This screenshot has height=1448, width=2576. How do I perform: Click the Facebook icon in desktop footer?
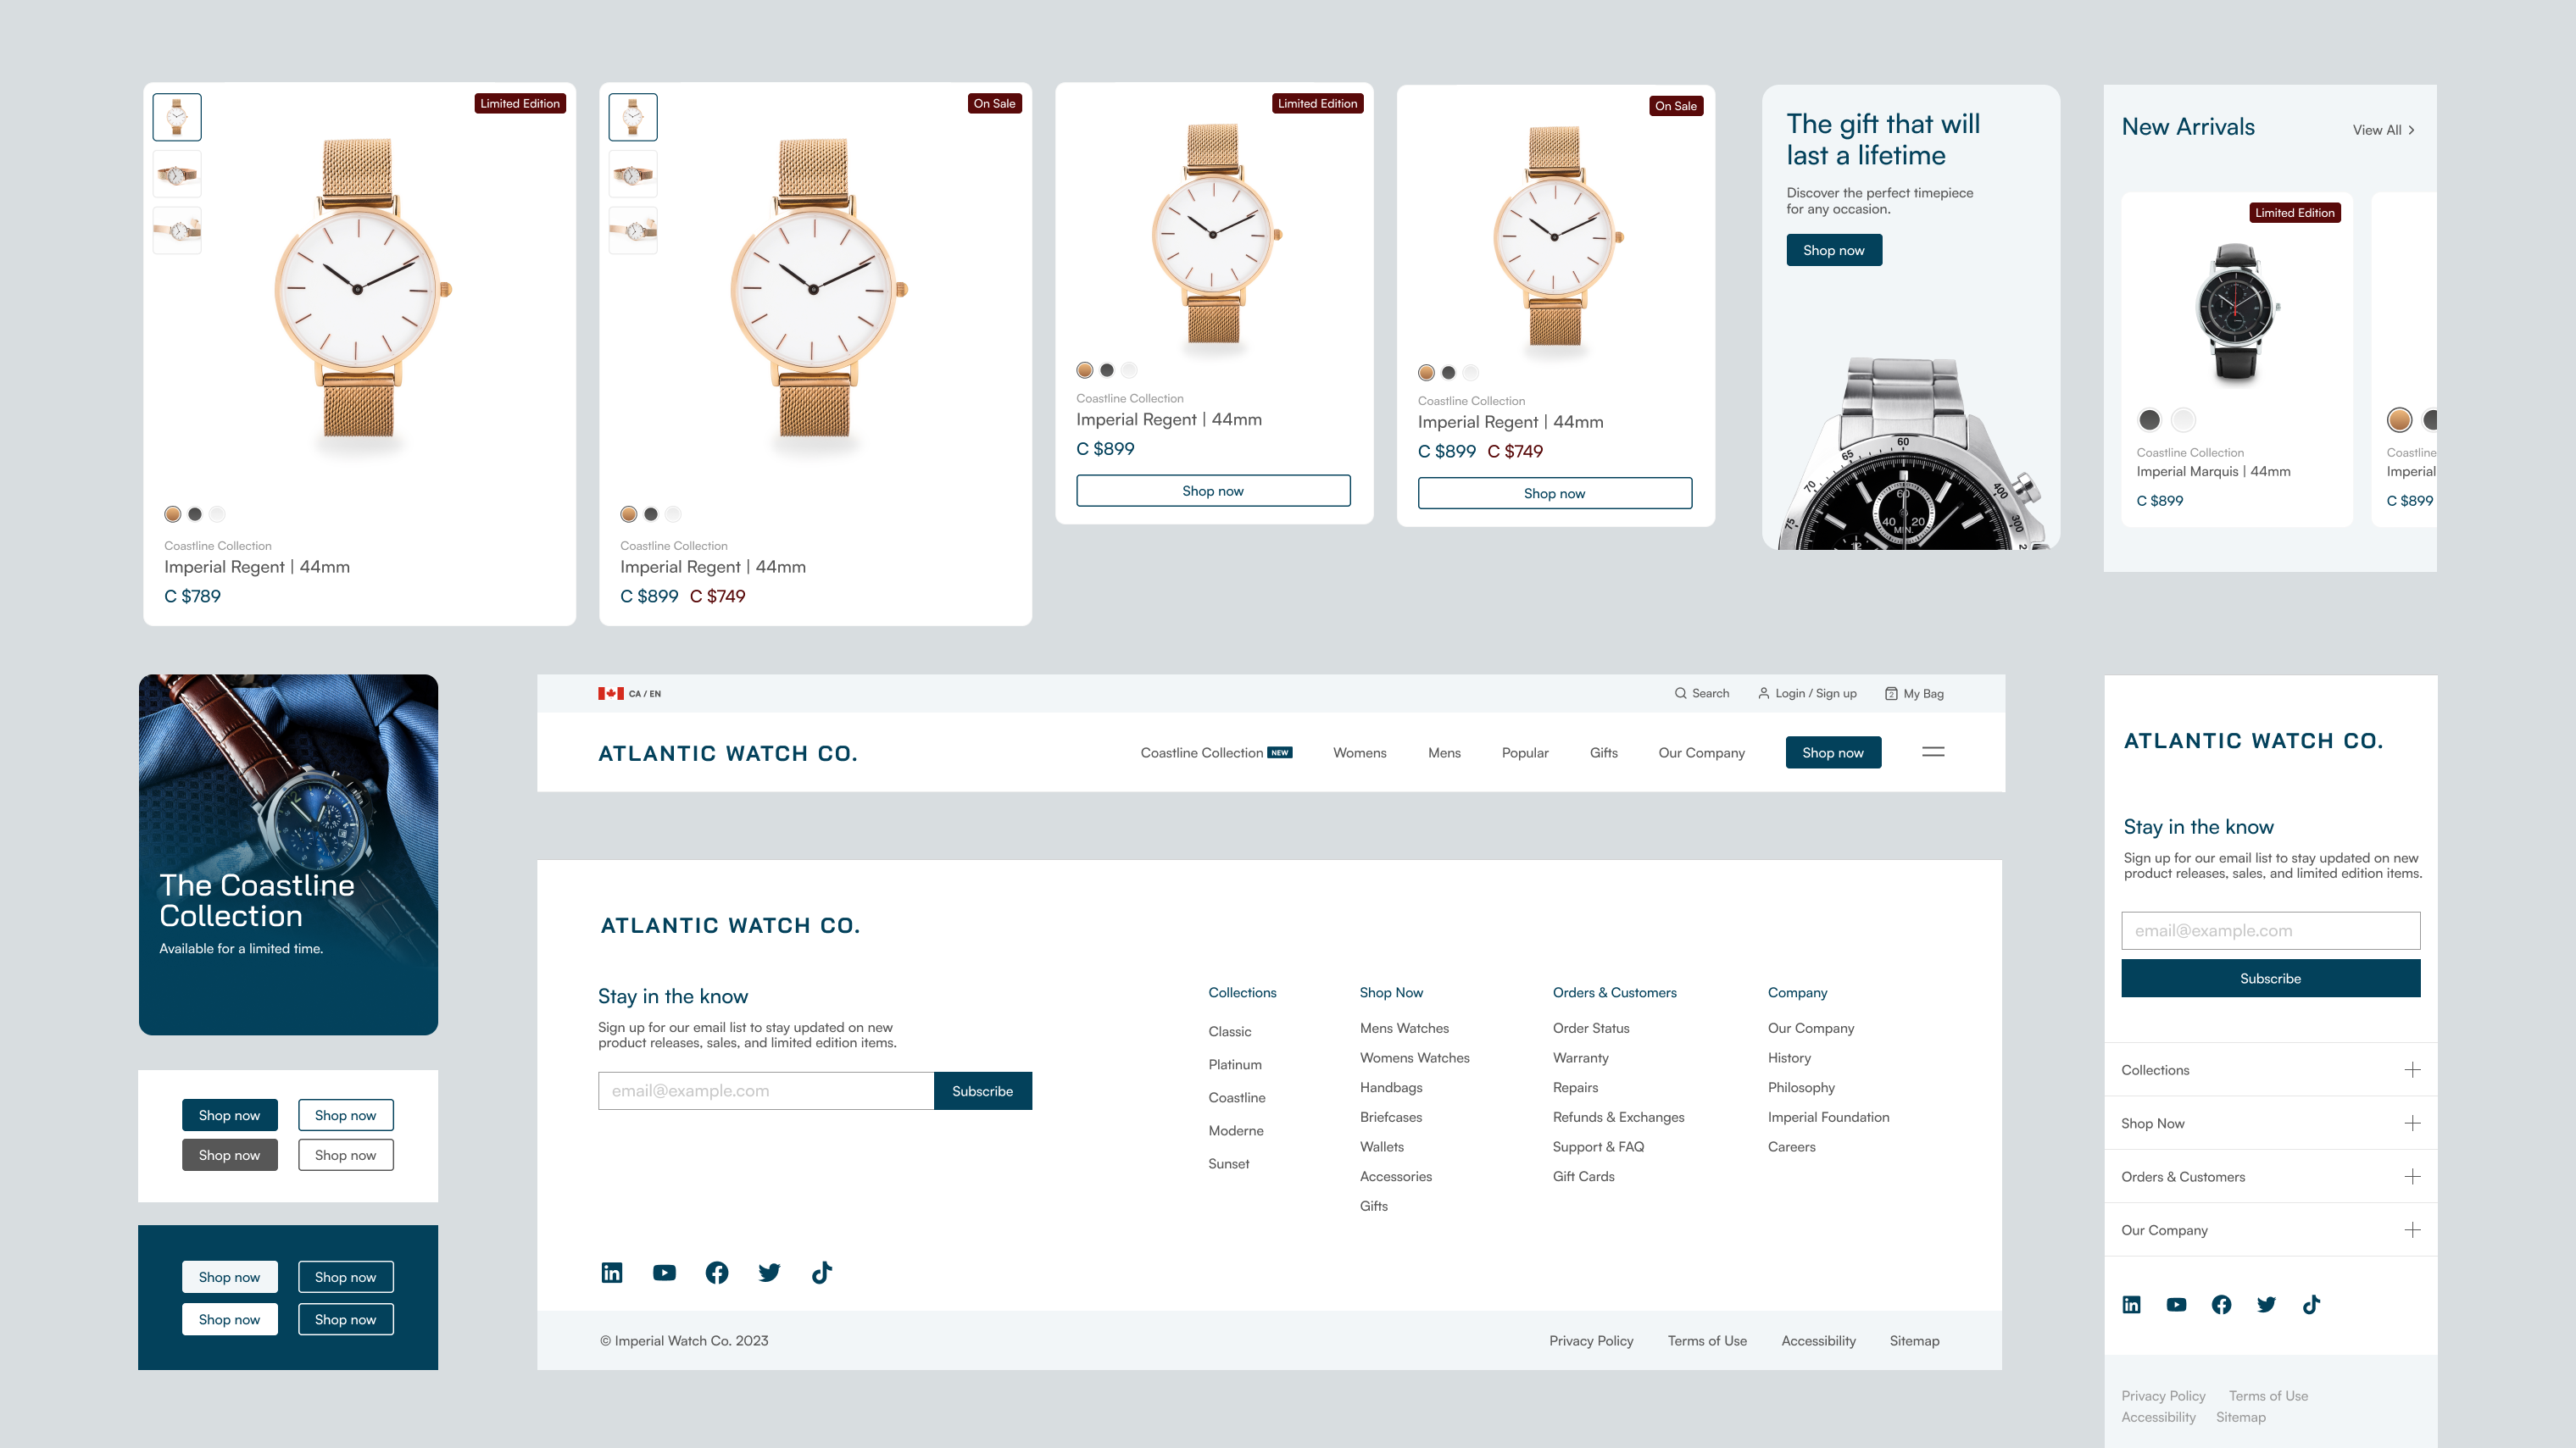coord(716,1272)
